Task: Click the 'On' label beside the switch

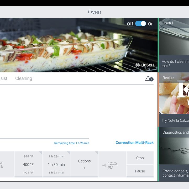Action: pos(151,24)
